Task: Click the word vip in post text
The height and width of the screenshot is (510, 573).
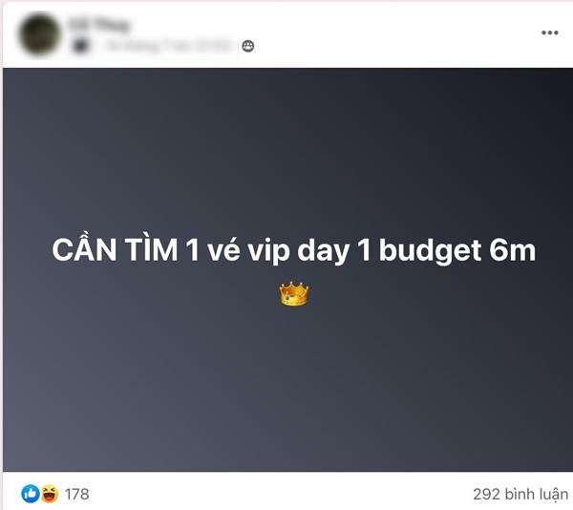Action: click(x=268, y=251)
